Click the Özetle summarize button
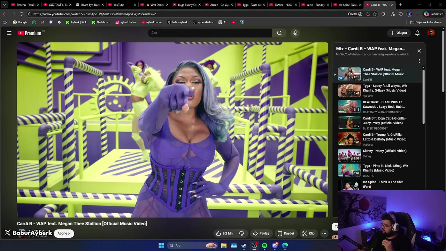446x251 pixels. tap(355, 14)
